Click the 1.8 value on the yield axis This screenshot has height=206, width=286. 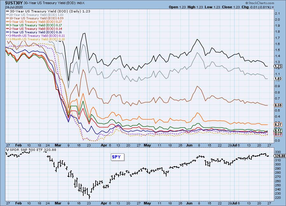click(277, 32)
